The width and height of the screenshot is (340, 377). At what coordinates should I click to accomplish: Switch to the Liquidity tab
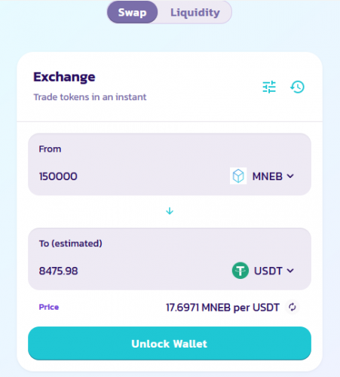pyautogui.click(x=195, y=12)
